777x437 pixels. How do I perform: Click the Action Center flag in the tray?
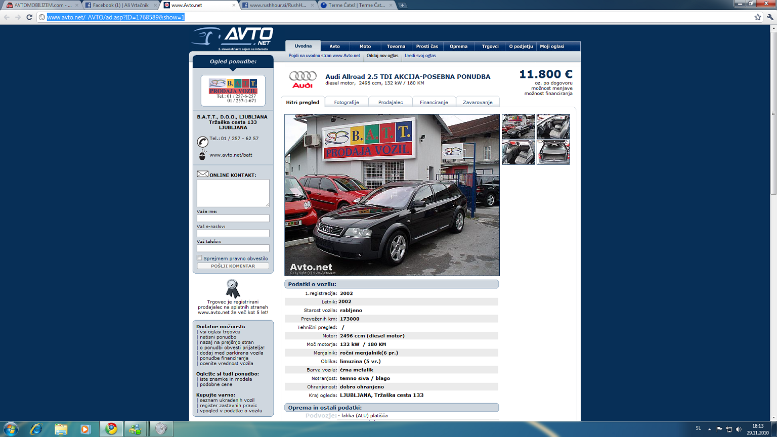tap(719, 429)
